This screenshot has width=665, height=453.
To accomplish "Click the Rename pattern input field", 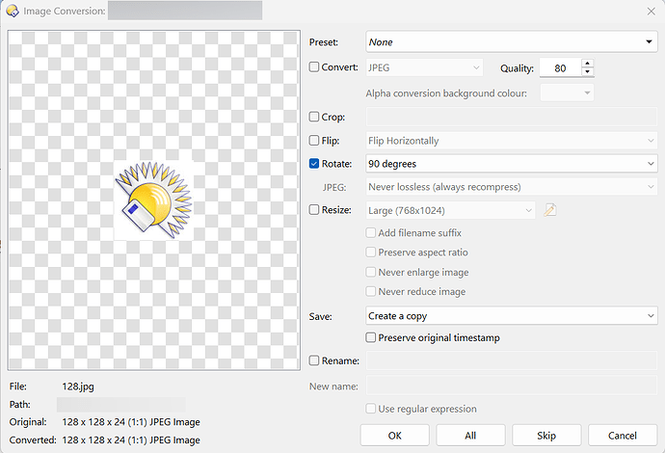I will point(512,360).
